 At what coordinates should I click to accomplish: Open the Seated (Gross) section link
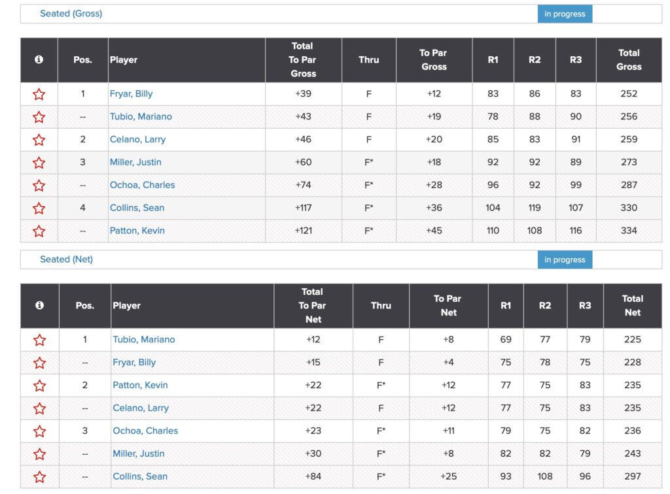coord(71,14)
